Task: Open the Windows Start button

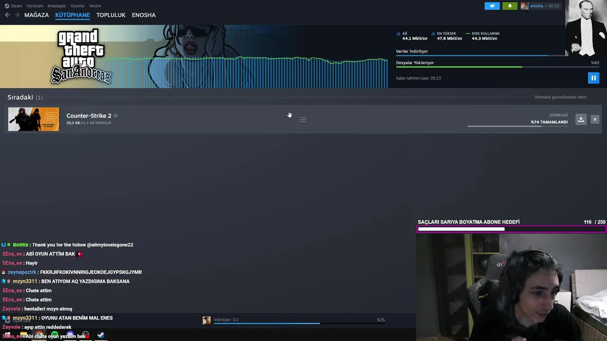Action: 8,335
